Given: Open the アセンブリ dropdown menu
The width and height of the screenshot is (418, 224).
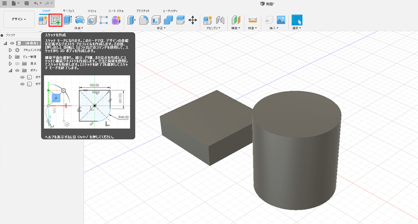Looking at the screenshot, I should tap(213, 28).
